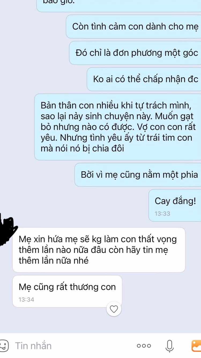This screenshot has width=201, height=358.
Task: Tap long message 'Bản thân con nhiều khi'
Action: (118, 127)
